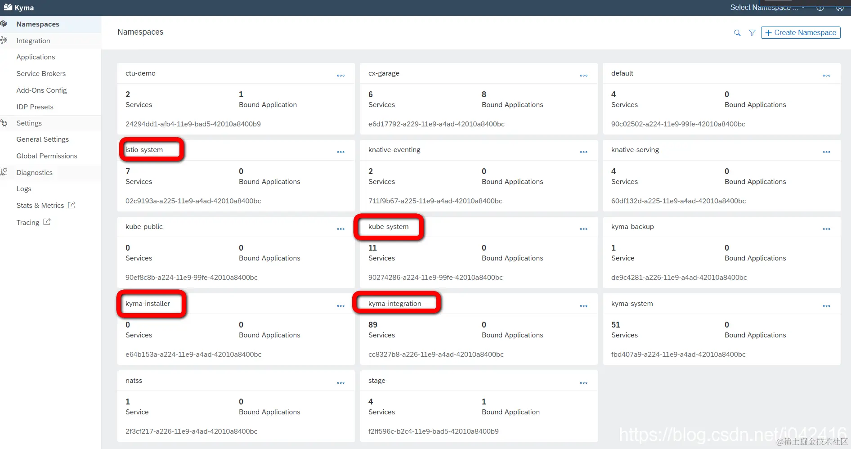851x449 pixels.
Task: Click ID 24294dd1-afb4-11e9-bad5-42010a8400b9
Action: click(193, 124)
